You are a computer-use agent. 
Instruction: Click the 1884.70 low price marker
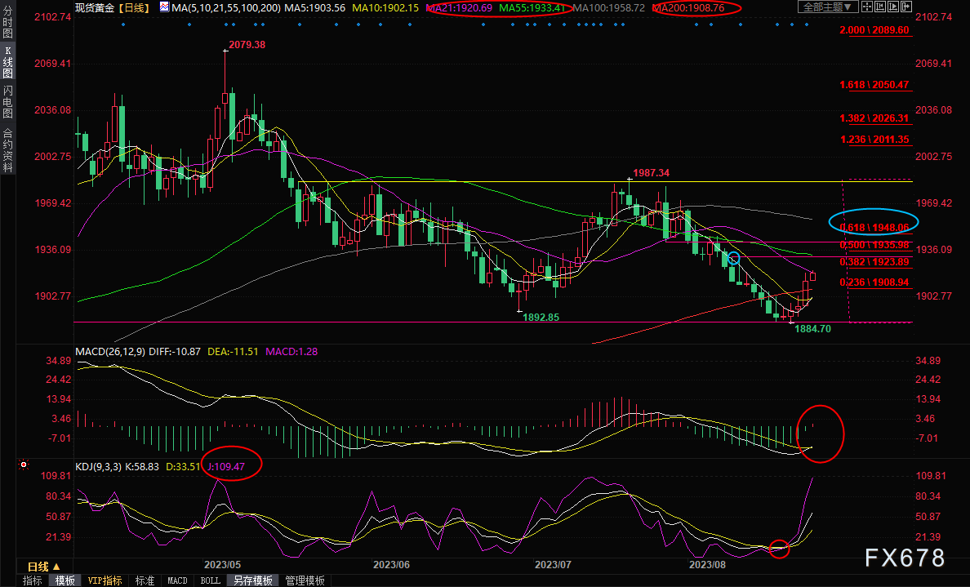(813, 329)
